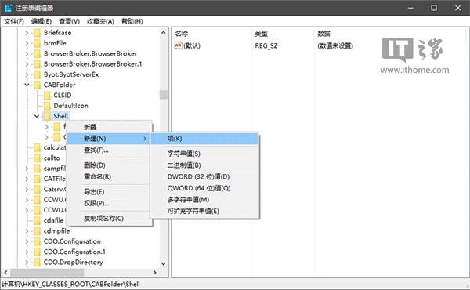Create a new 多字符串值(M)
The width and height of the screenshot is (470, 290).
(204, 200)
